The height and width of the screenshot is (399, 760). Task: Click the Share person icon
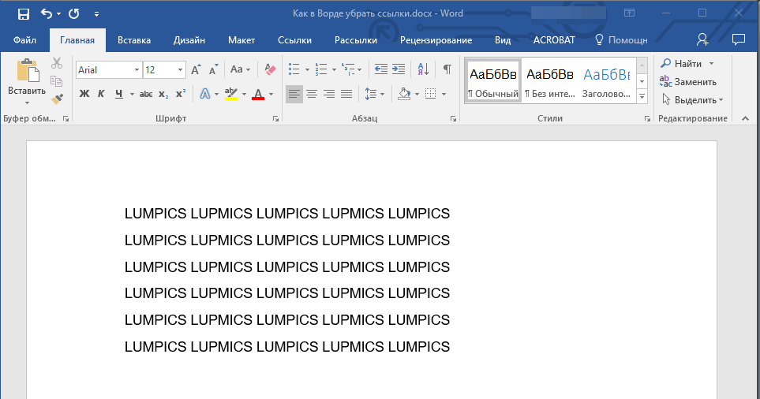(702, 39)
